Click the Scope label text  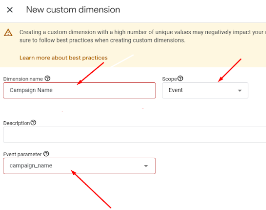(x=170, y=79)
